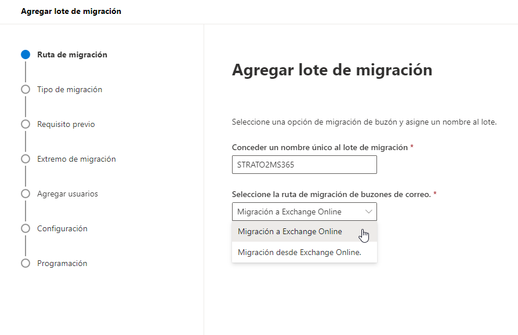Click the Programación step circle
Viewport: 518px width, 335px height.
pos(25,263)
